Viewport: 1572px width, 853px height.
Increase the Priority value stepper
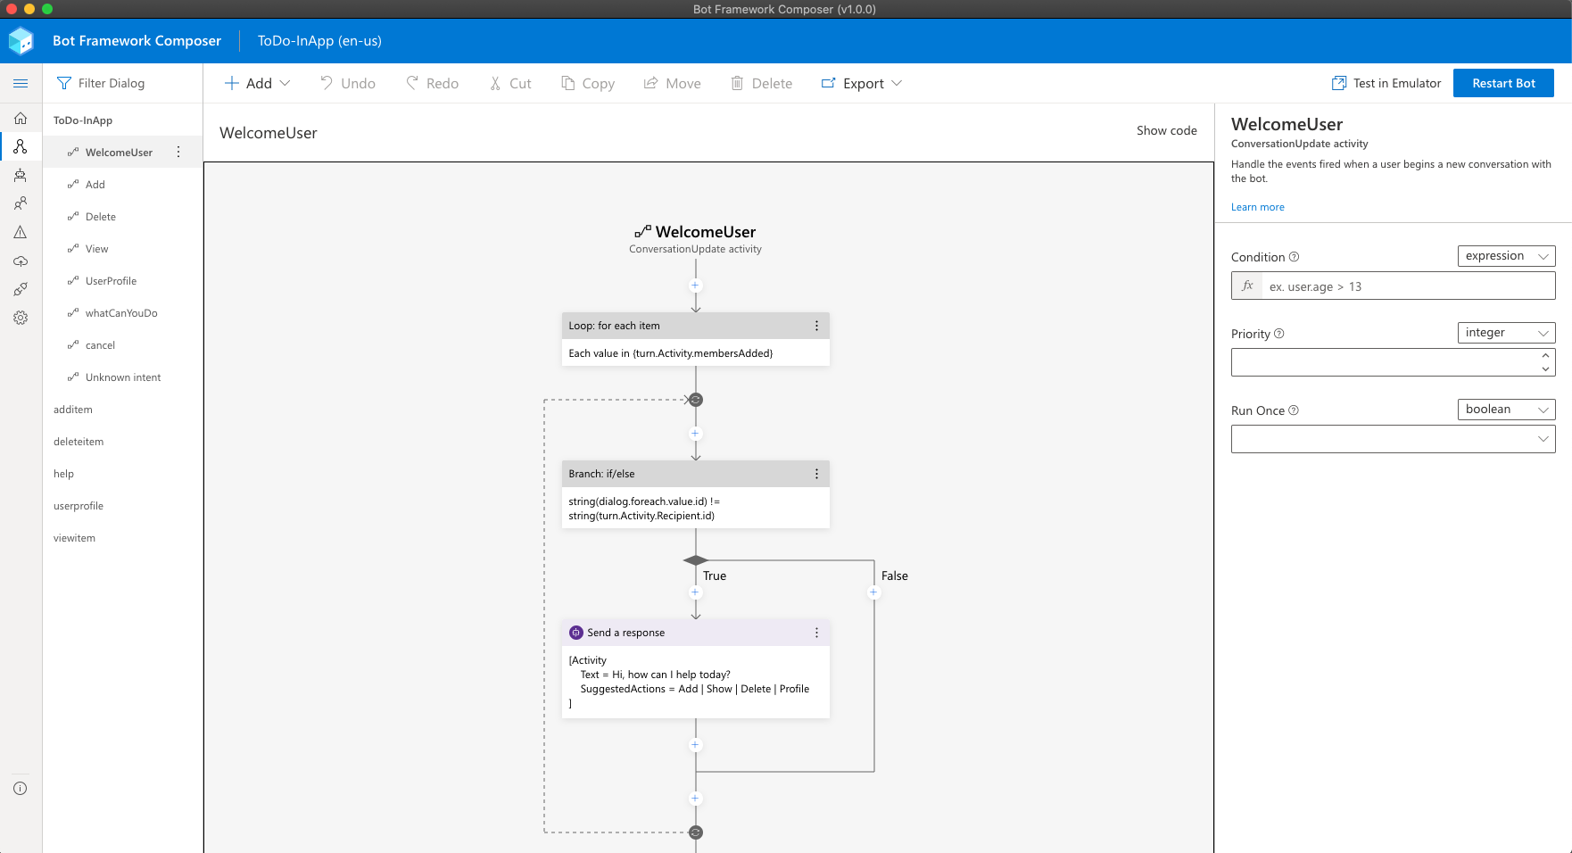tap(1545, 356)
